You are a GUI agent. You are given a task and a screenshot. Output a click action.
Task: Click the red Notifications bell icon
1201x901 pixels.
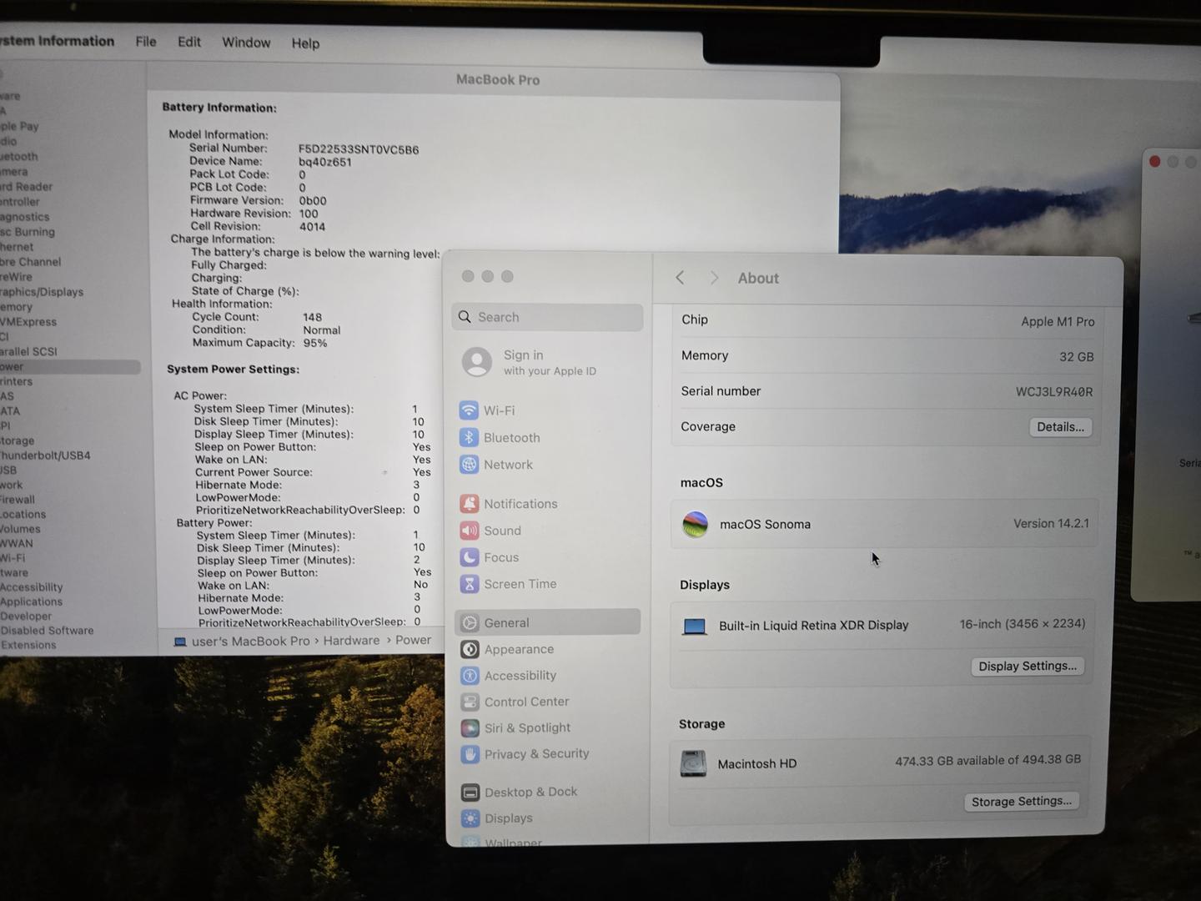click(x=470, y=503)
